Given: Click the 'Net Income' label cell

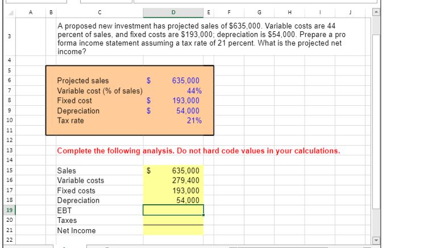Looking at the screenshot, I should click(x=76, y=230).
